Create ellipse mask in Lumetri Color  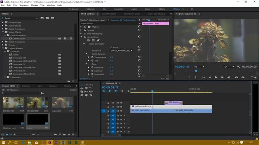click(88, 40)
